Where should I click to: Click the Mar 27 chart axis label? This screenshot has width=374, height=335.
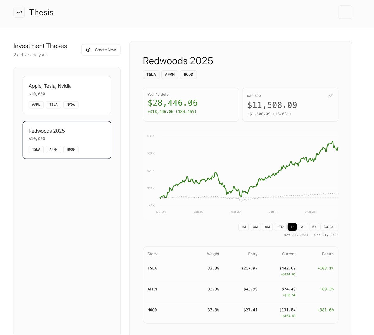click(x=236, y=212)
